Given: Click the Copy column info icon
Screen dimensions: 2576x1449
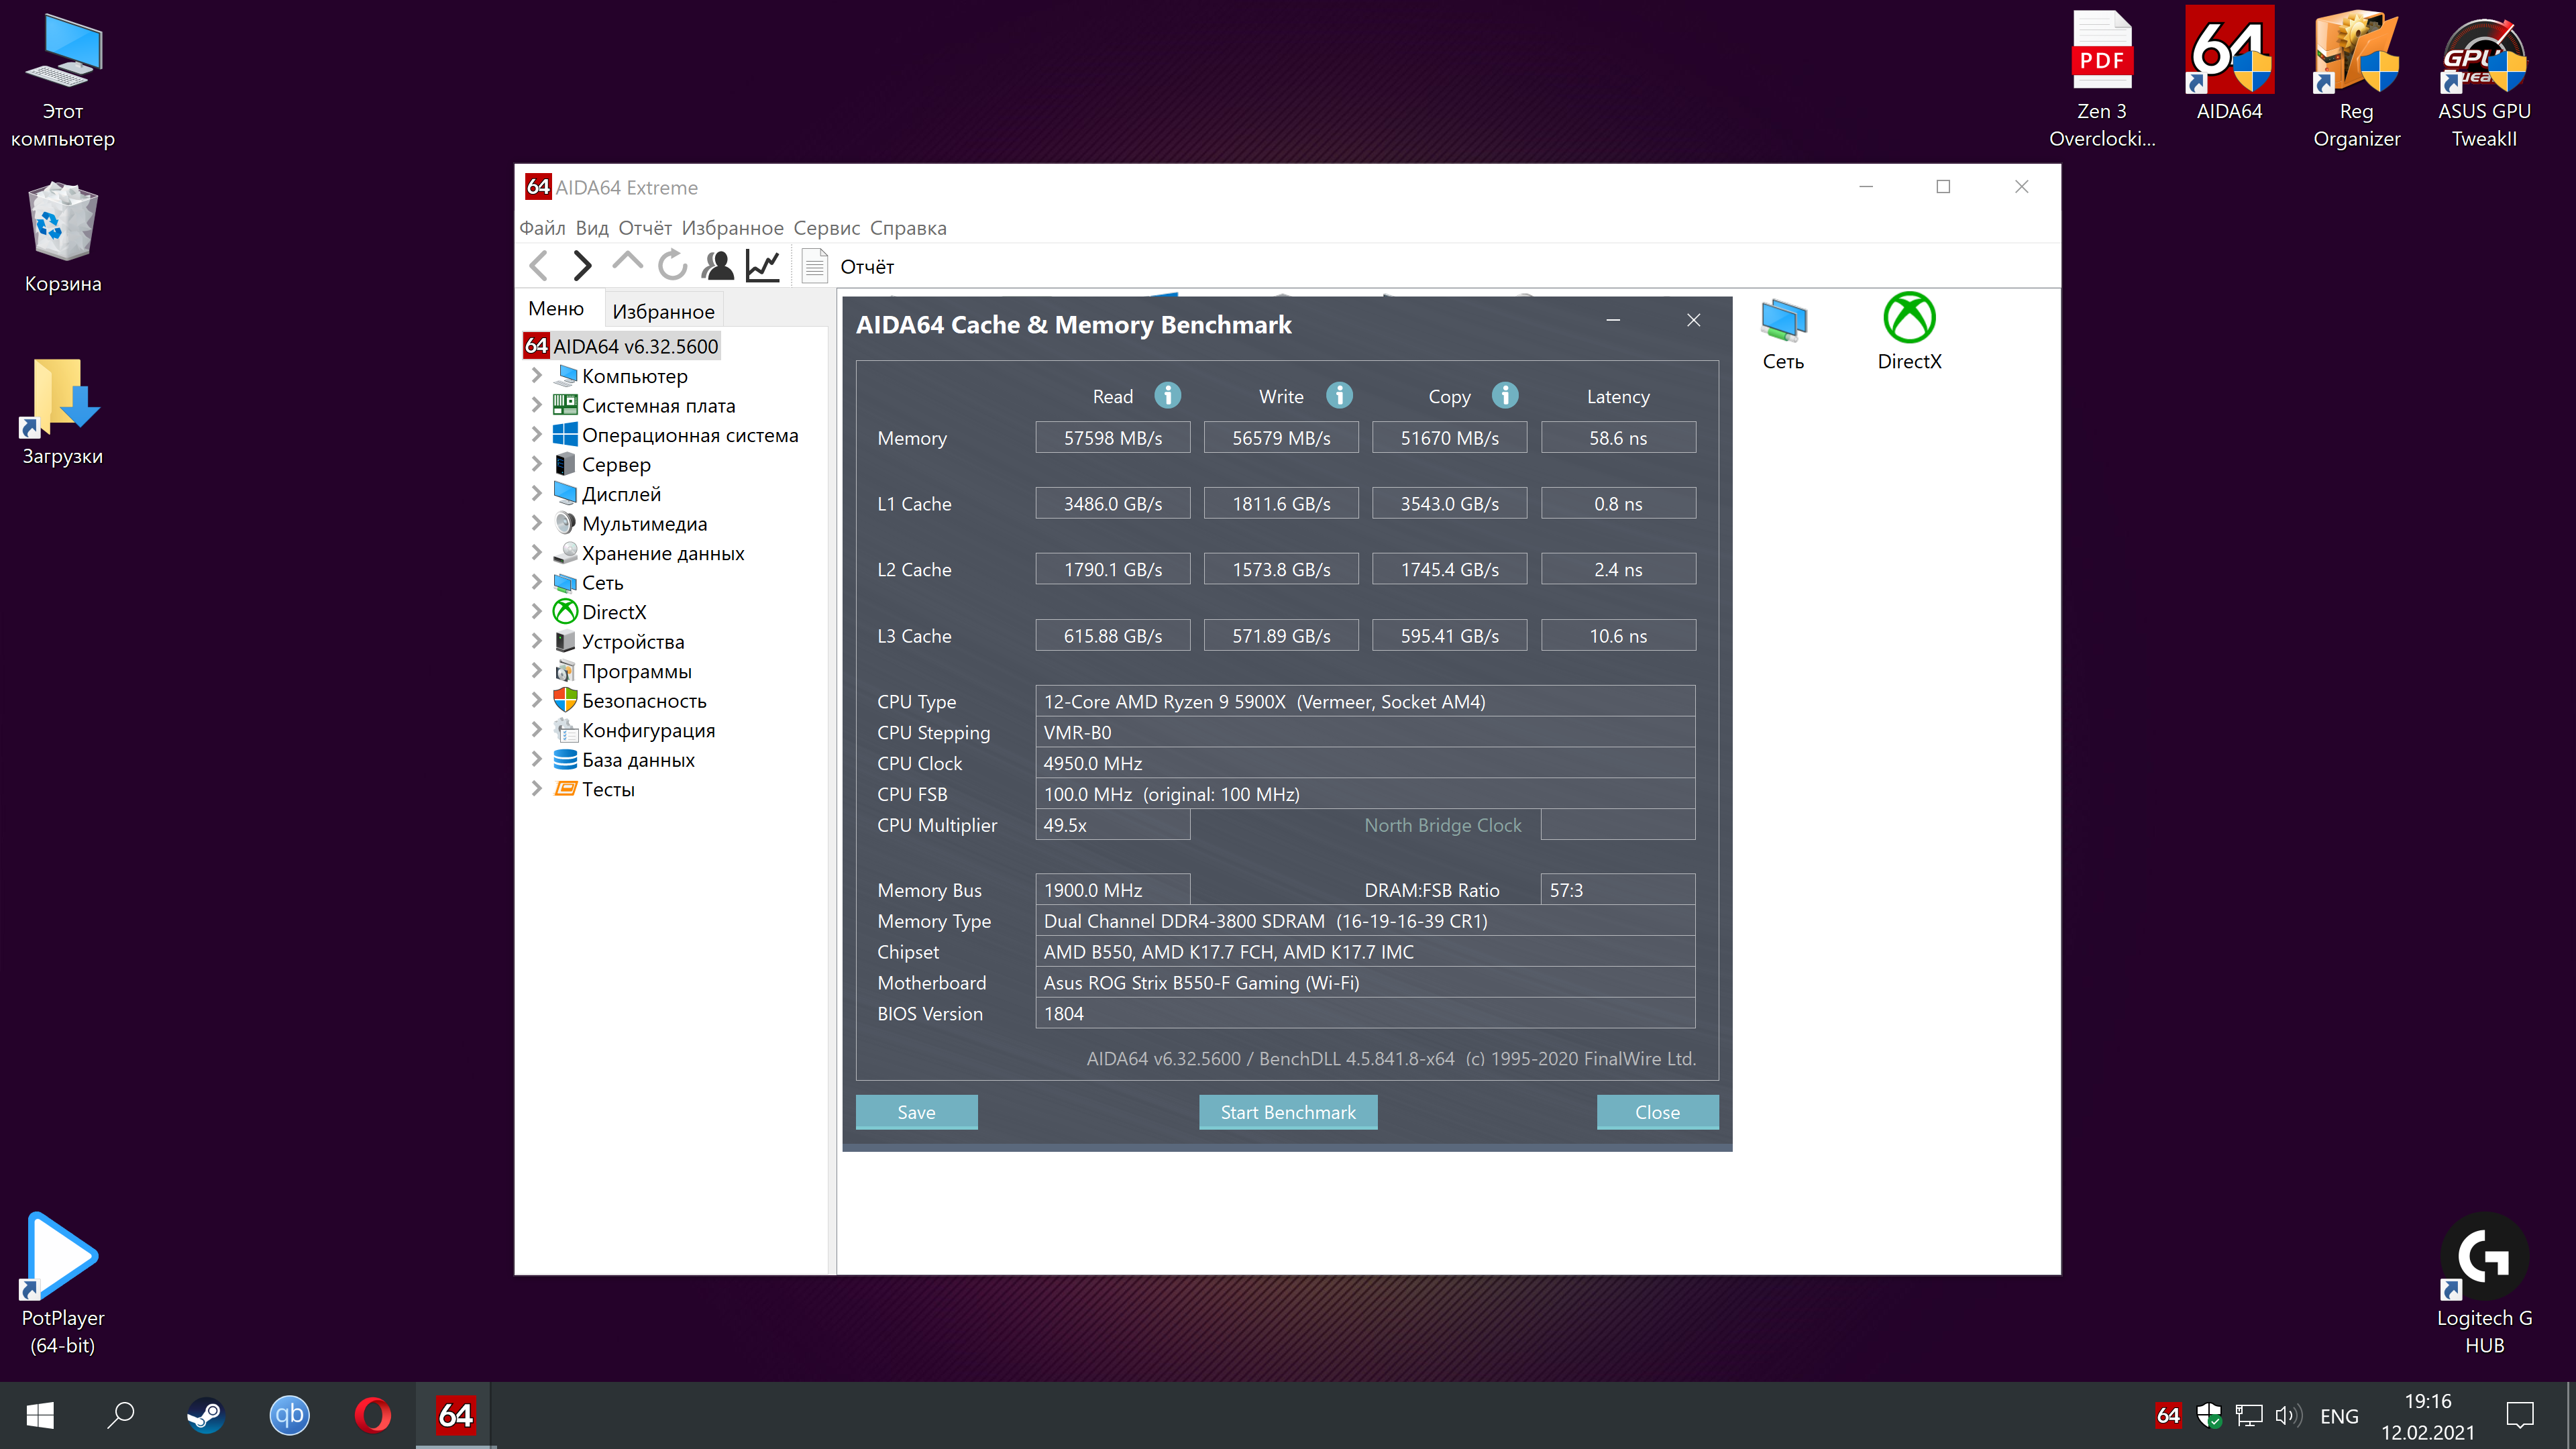Looking at the screenshot, I should click(1504, 396).
